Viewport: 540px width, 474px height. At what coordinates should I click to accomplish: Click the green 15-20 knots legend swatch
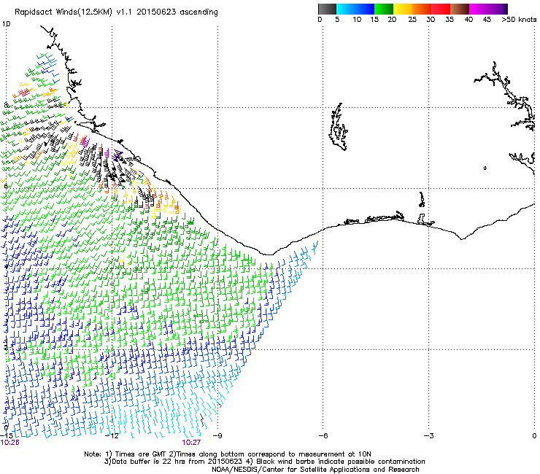pyautogui.click(x=384, y=9)
